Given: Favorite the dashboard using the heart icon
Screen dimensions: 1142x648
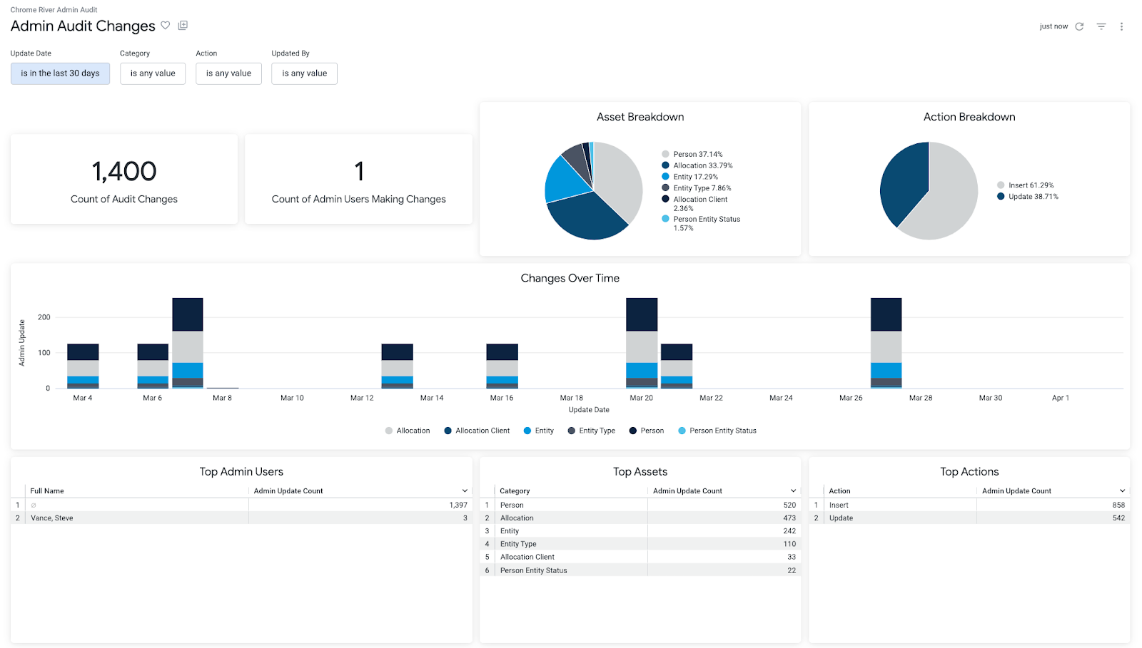Looking at the screenshot, I should tap(166, 25).
